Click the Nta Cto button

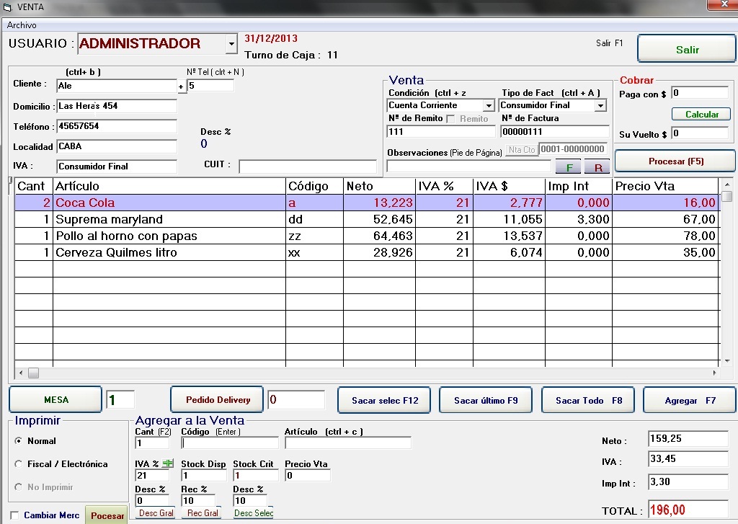click(x=522, y=150)
